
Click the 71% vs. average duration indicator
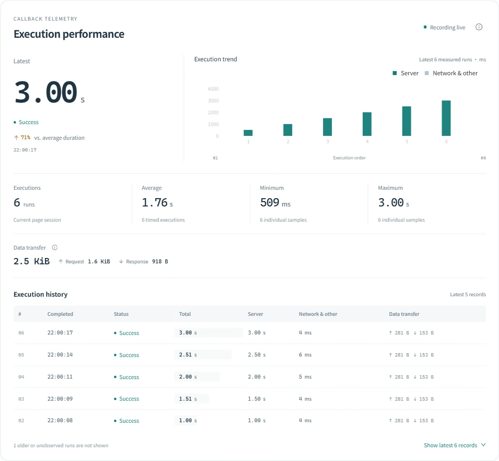49,137
